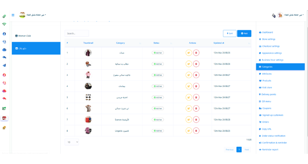The image size is (308, 164).
Task: Click the delete icon for Lingerie row
Action: (196, 131)
